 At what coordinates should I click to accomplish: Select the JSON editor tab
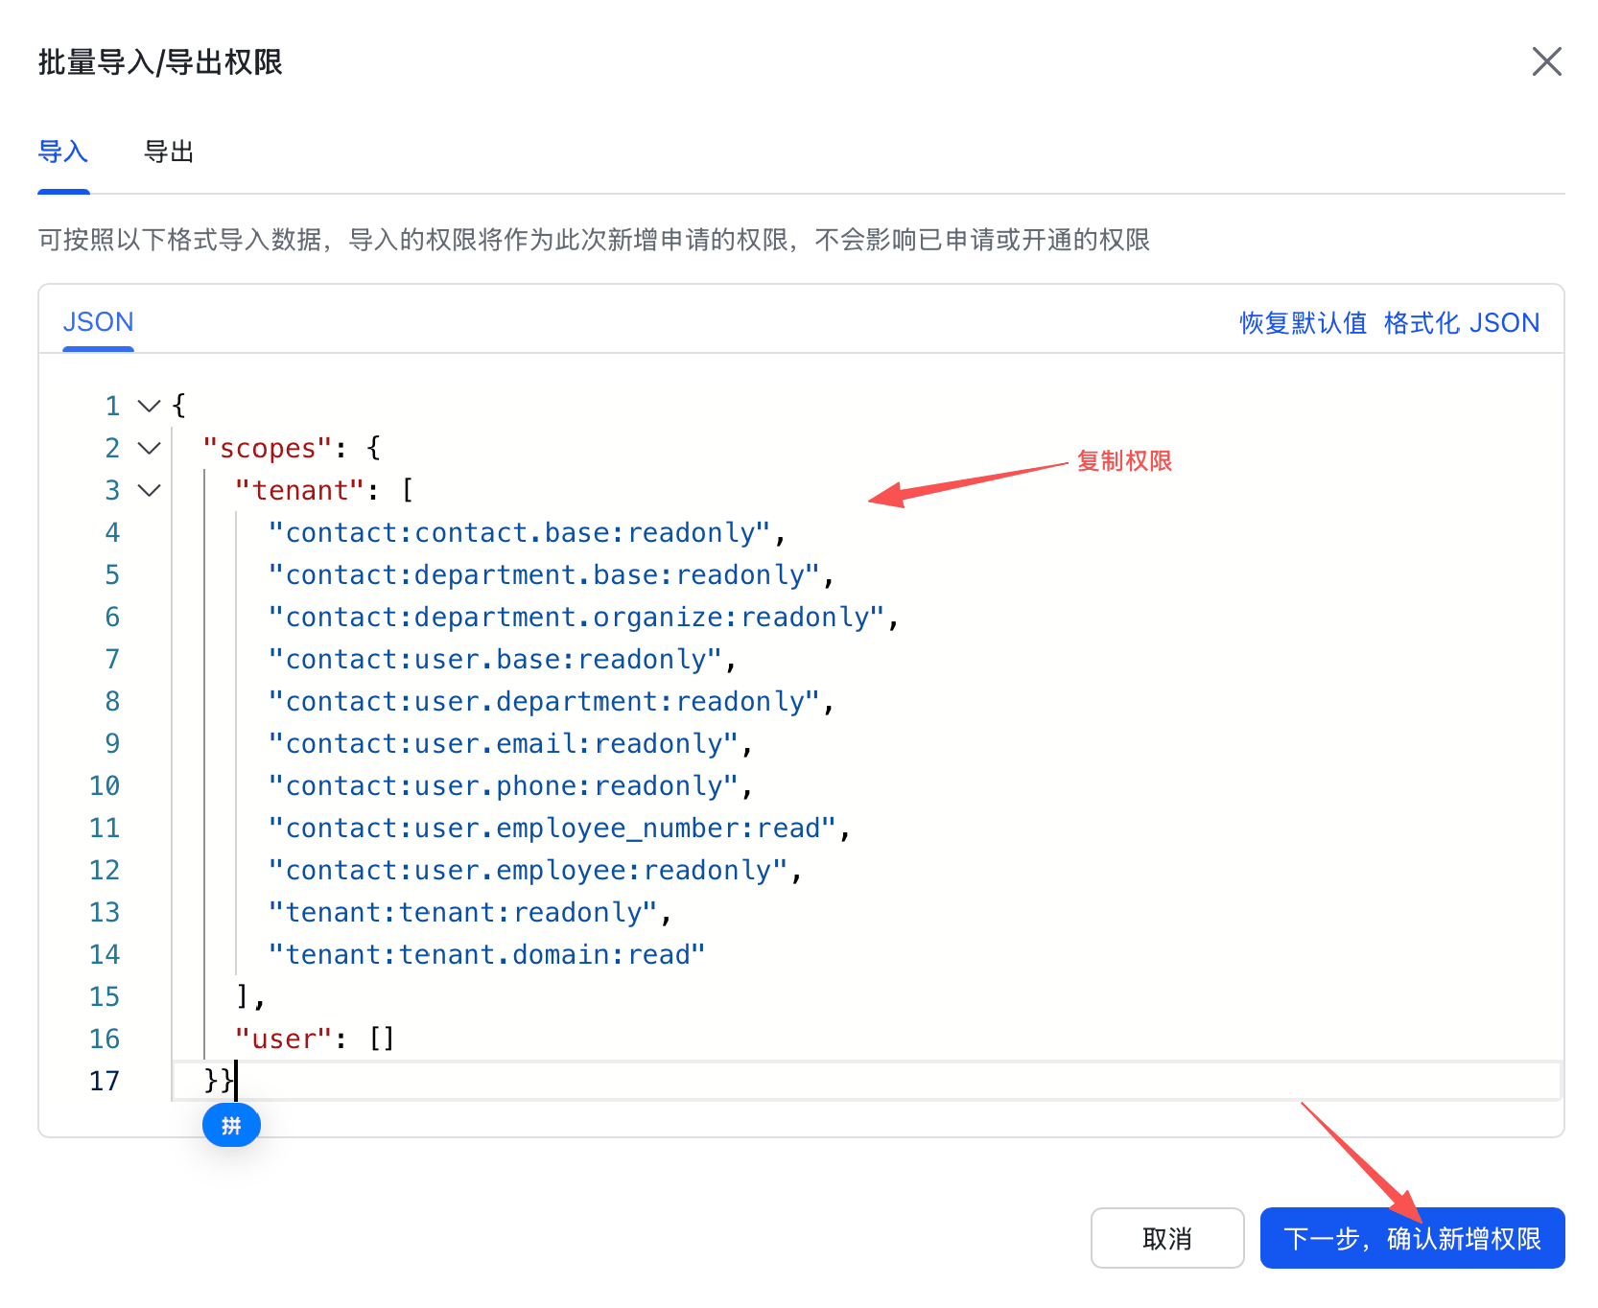(x=98, y=322)
